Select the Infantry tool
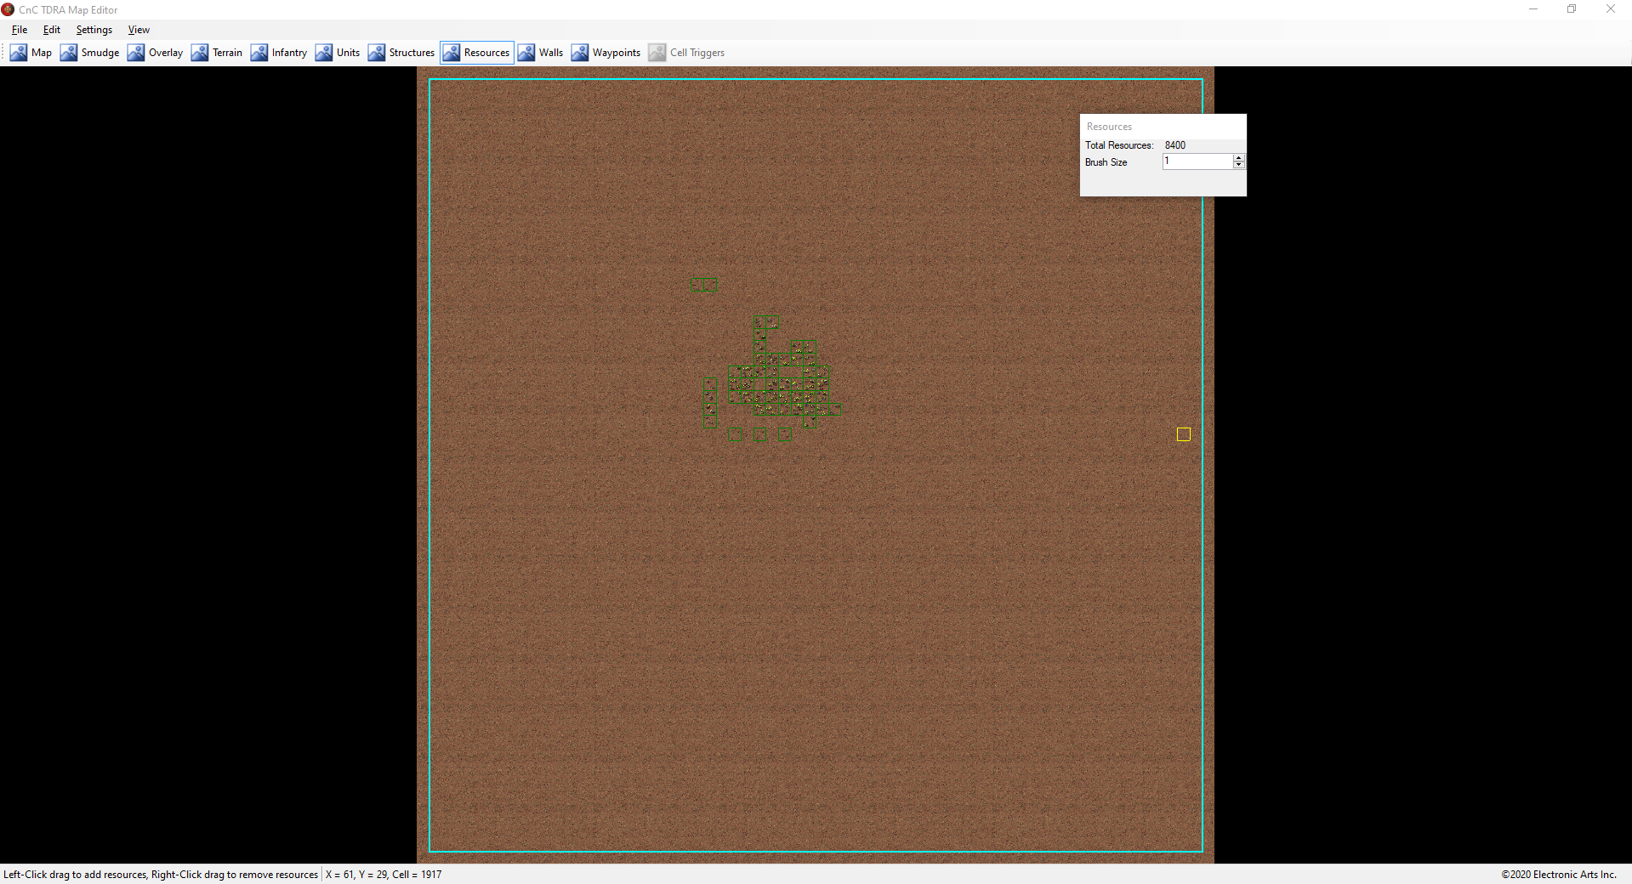Image resolution: width=1632 pixels, height=884 pixels. (279, 53)
